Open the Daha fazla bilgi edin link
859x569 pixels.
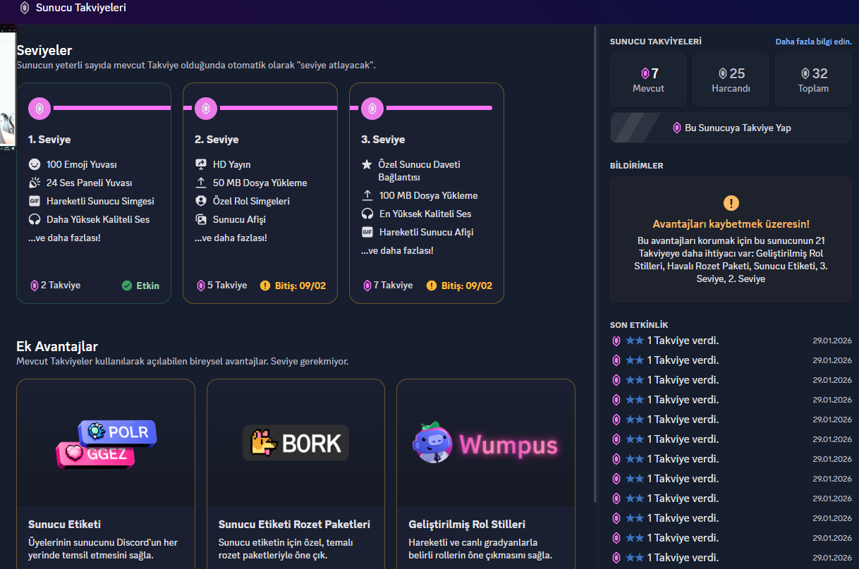tap(813, 42)
